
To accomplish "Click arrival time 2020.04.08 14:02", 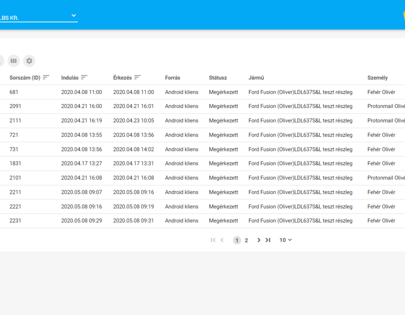I will pos(134,149).
